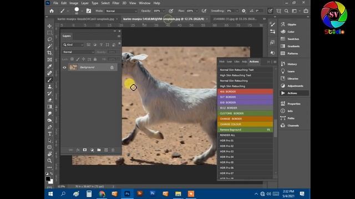The image size is (355, 199).
Task: Click the foreground color swatch
Action: [48, 179]
